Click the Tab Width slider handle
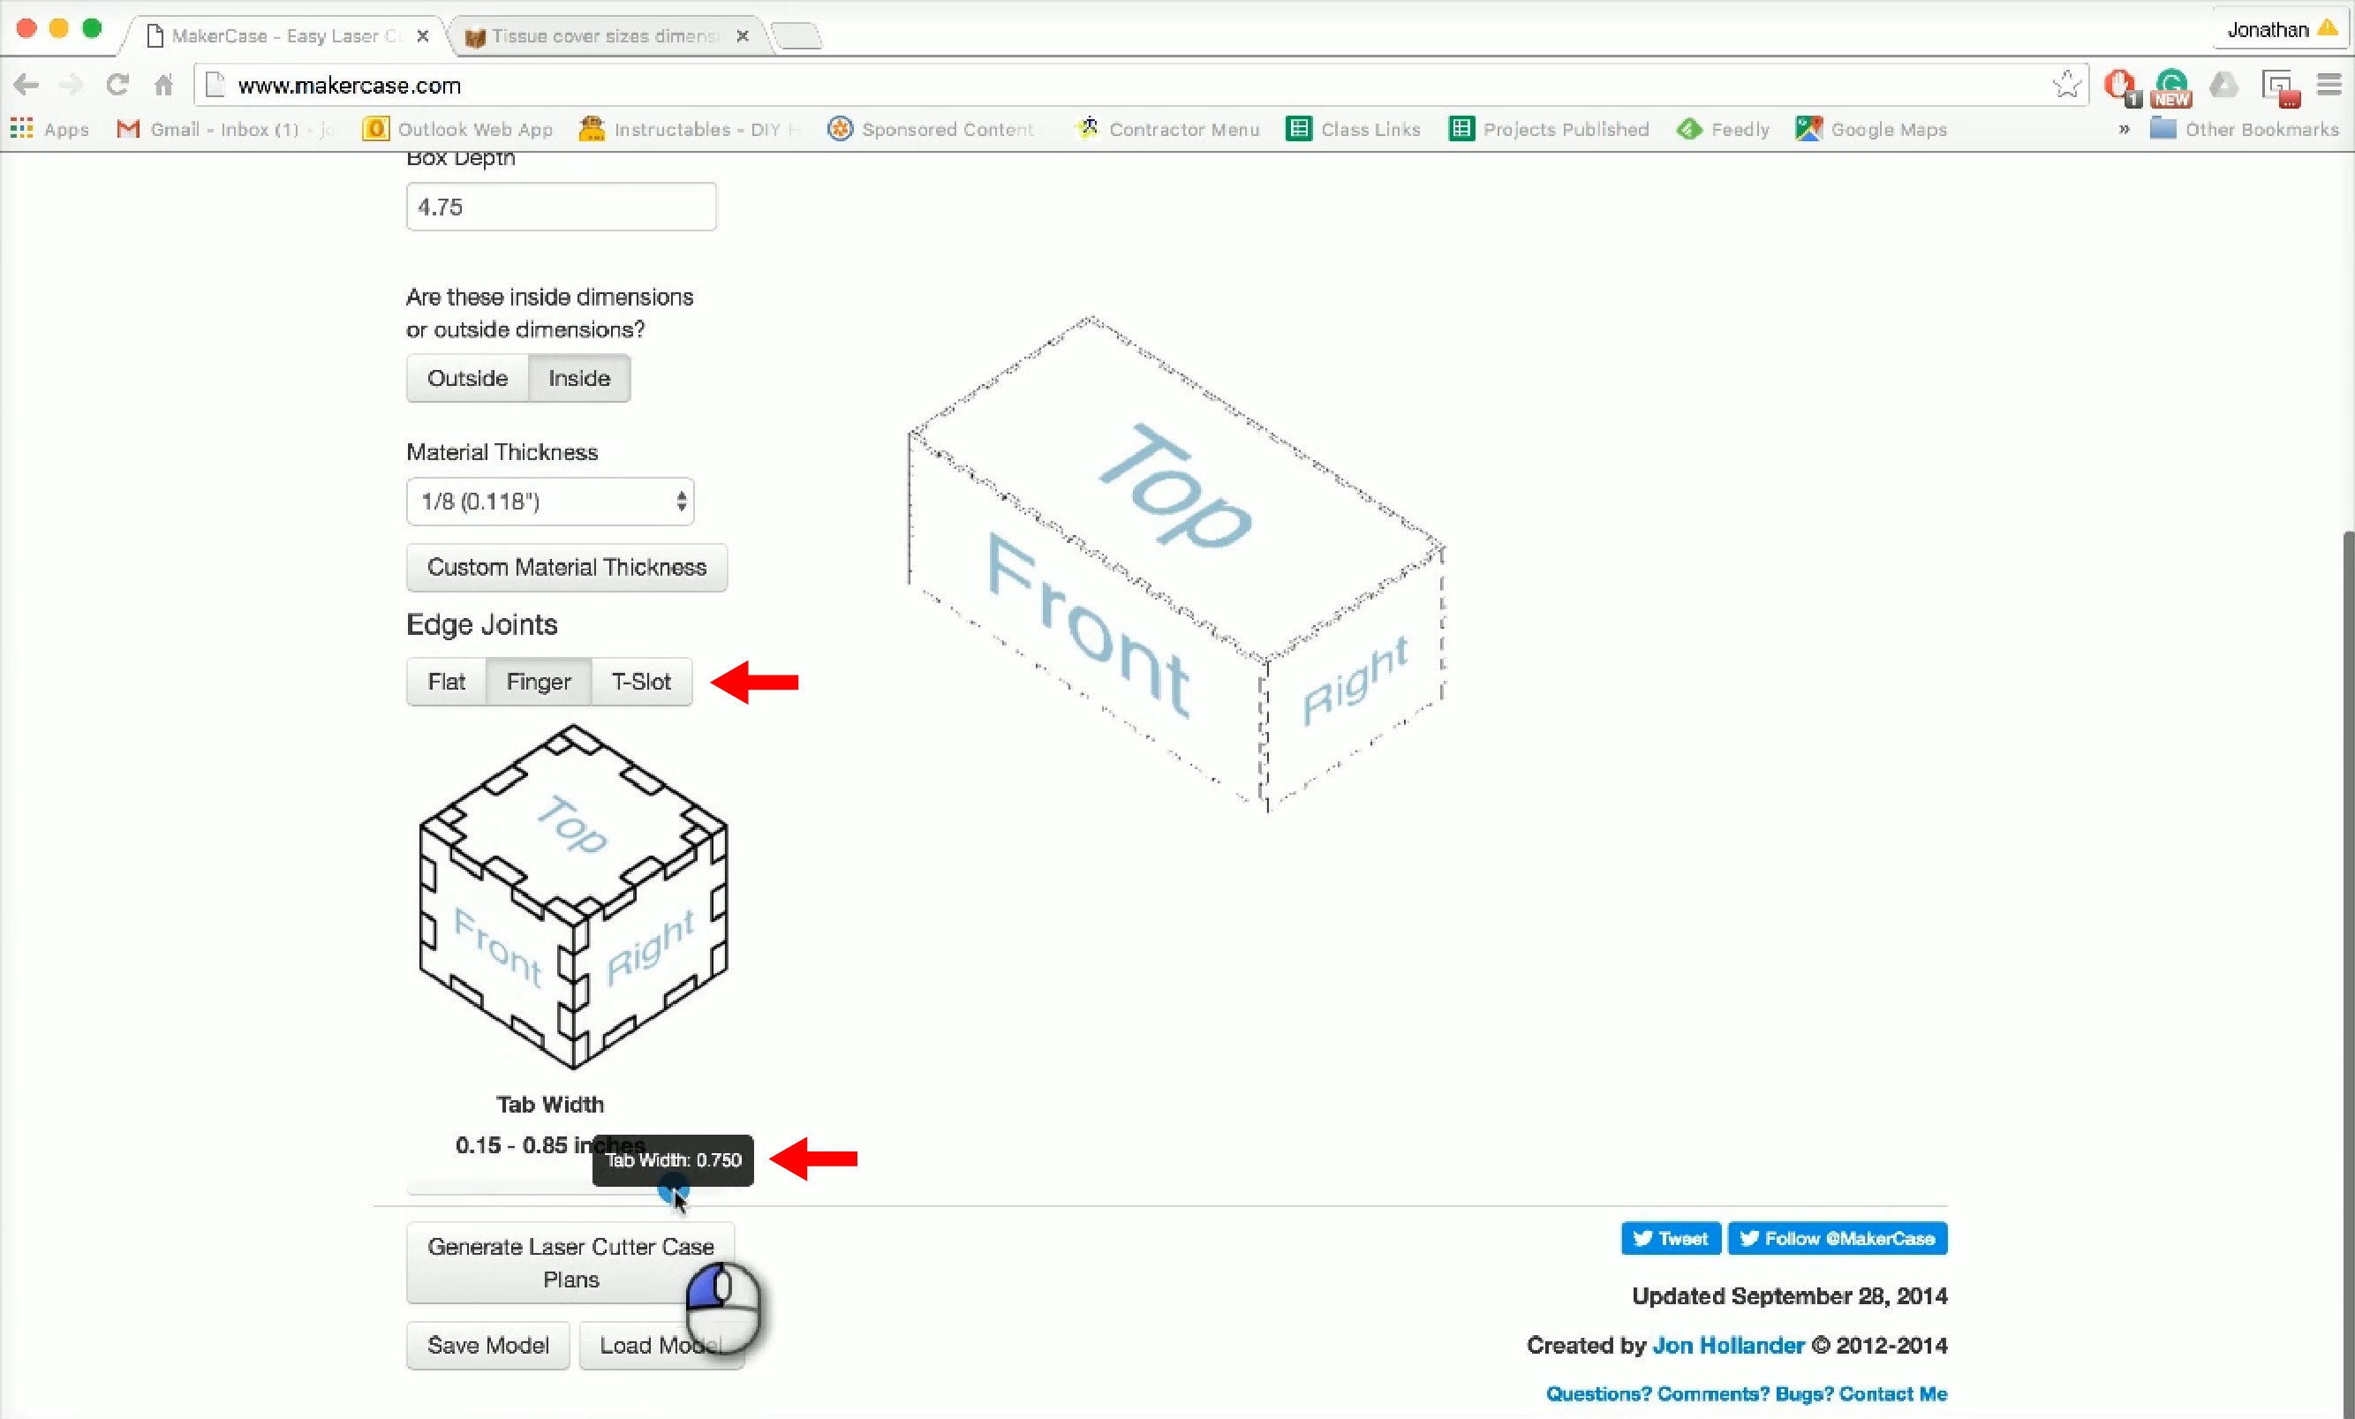 point(672,1190)
